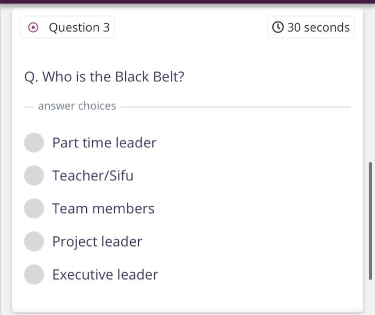Select the Part time leader radio button
The width and height of the screenshot is (375, 315).
[x=34, y=142]
